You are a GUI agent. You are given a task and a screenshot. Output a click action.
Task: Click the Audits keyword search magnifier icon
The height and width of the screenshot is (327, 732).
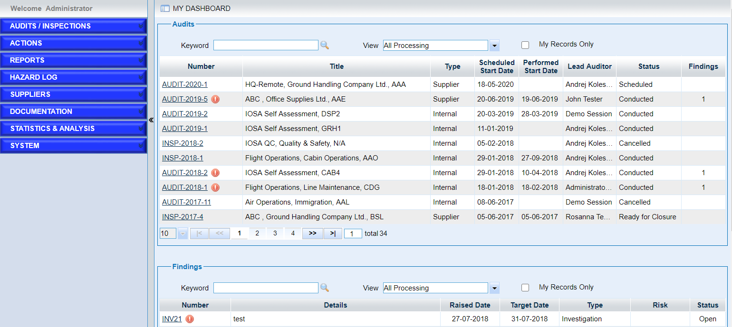tap(324, 45)
